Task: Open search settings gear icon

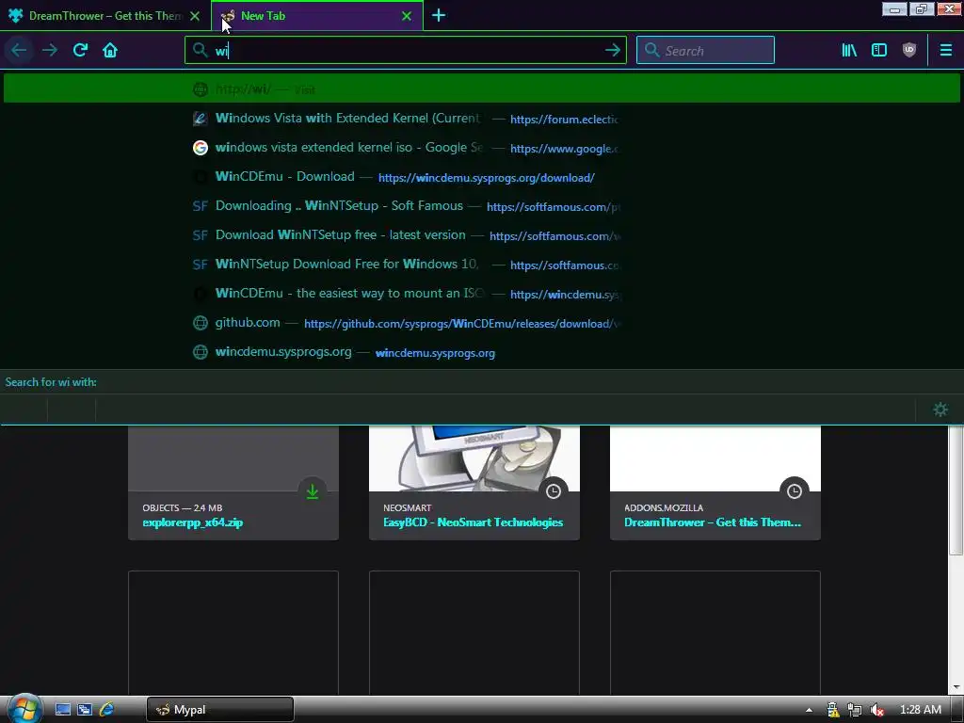Action: click(940, 410)
